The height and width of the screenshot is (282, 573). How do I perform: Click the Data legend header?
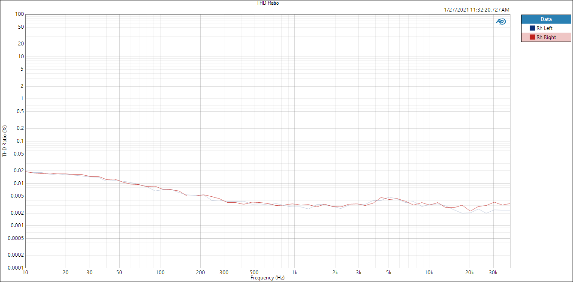pos(546,19)
